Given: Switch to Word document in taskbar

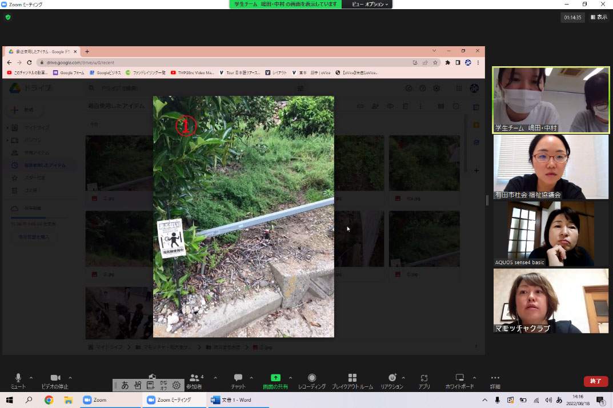Looking at the screenshot, I should pos(231,400).
